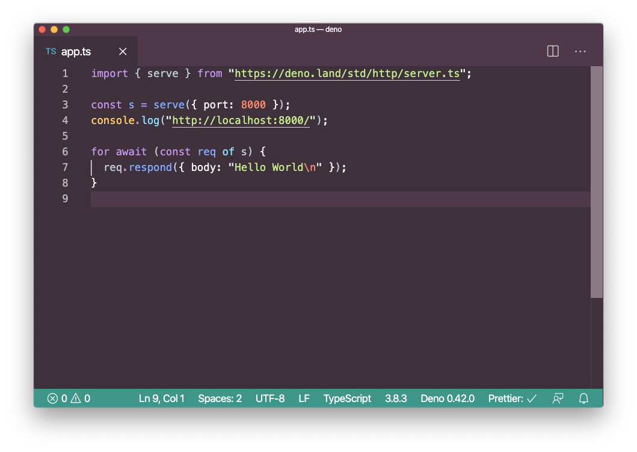Change the UTF-8 file encoding
This screenshot has height=452, width=637.
pyautogui.click(x=270, y=398)
